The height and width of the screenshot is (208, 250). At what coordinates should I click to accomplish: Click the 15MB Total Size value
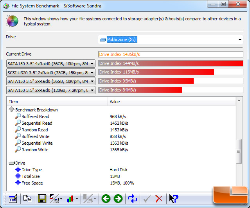(115, 176)
